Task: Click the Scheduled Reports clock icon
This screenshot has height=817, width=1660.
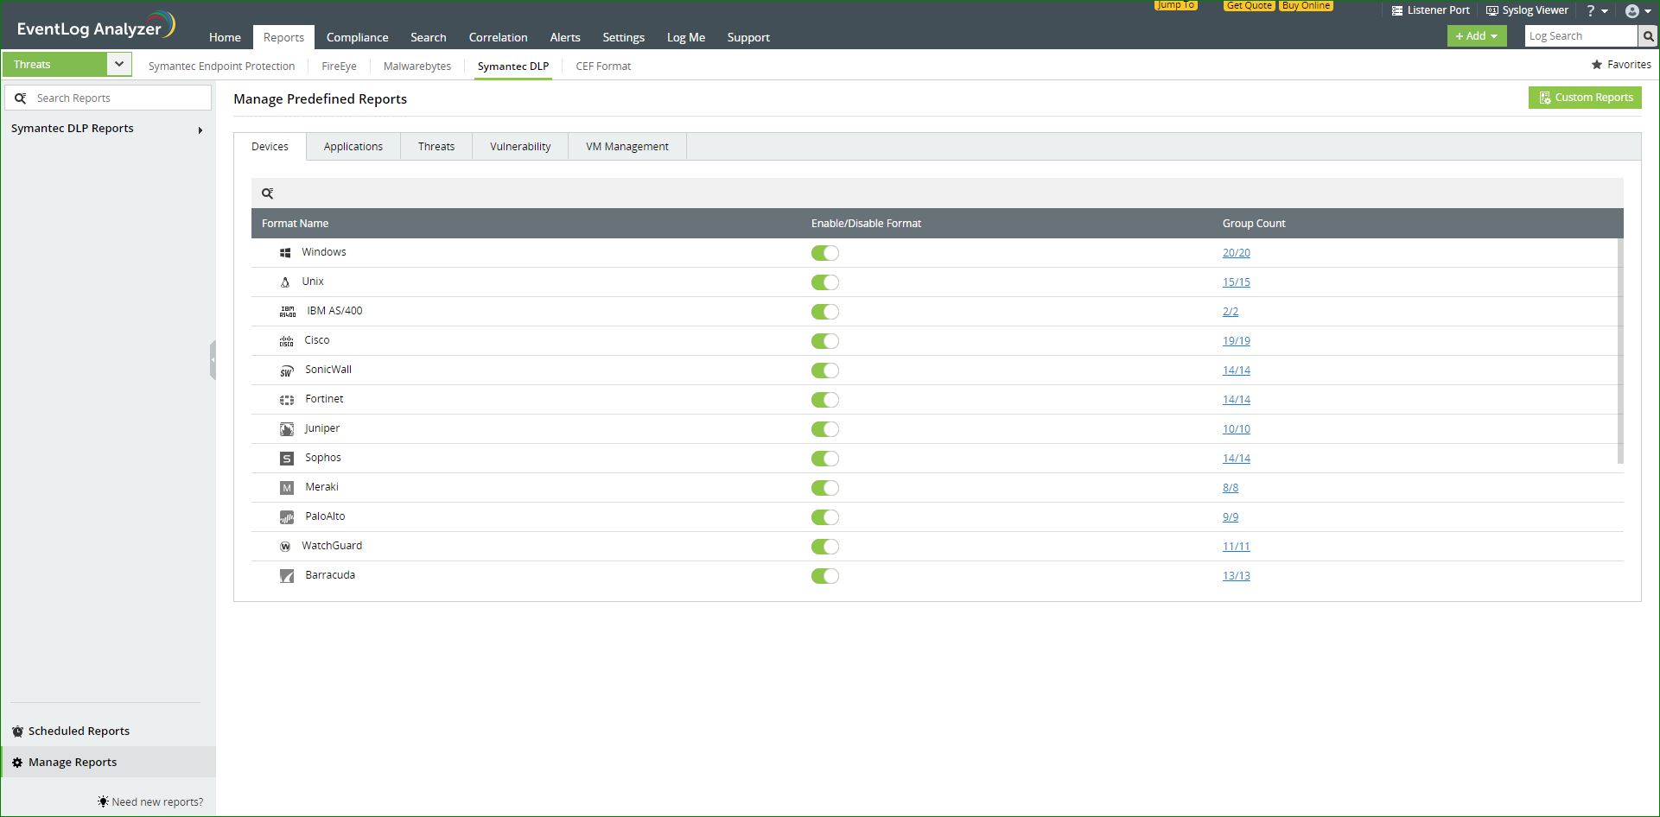Action: point(17,731)
